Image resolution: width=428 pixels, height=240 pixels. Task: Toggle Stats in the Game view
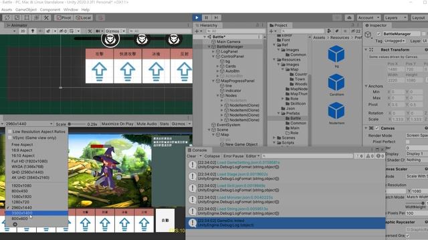pos(164,124)
